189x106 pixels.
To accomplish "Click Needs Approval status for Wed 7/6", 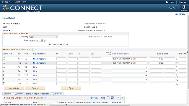I will [40, 59].
